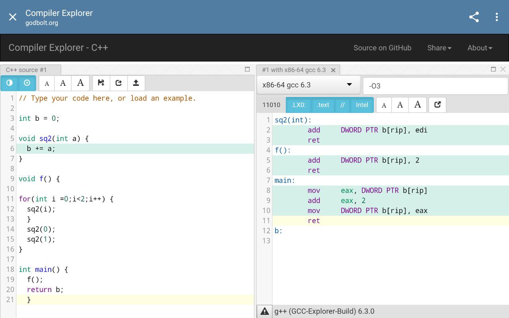
Task: Toggle the .text directives filter
Action: tap(323, 105)
